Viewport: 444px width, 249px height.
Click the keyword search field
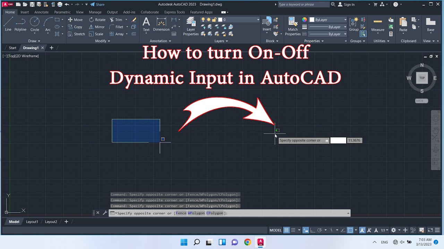(304, 4)
